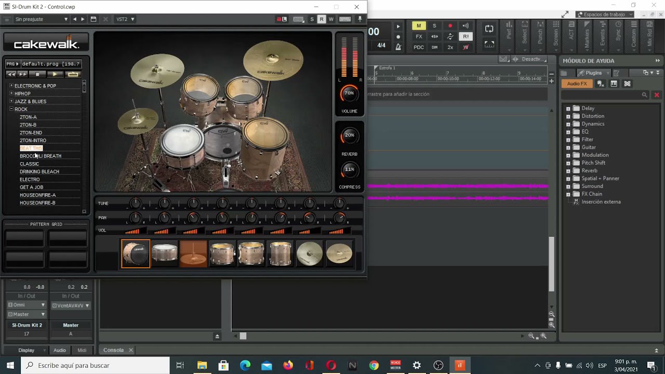Toggle the 2x oversampling button

450,47
